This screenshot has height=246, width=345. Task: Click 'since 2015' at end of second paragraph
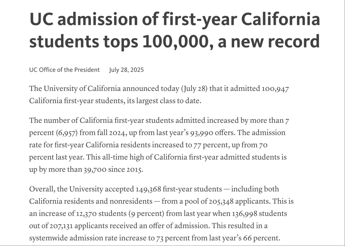click(125, 170)
